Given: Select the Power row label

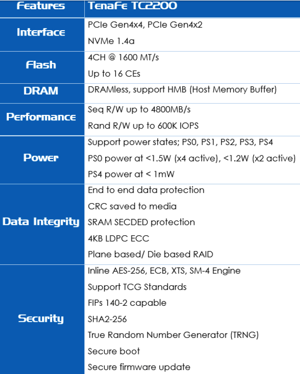Looking at the screenshot, I should (41, 158).
